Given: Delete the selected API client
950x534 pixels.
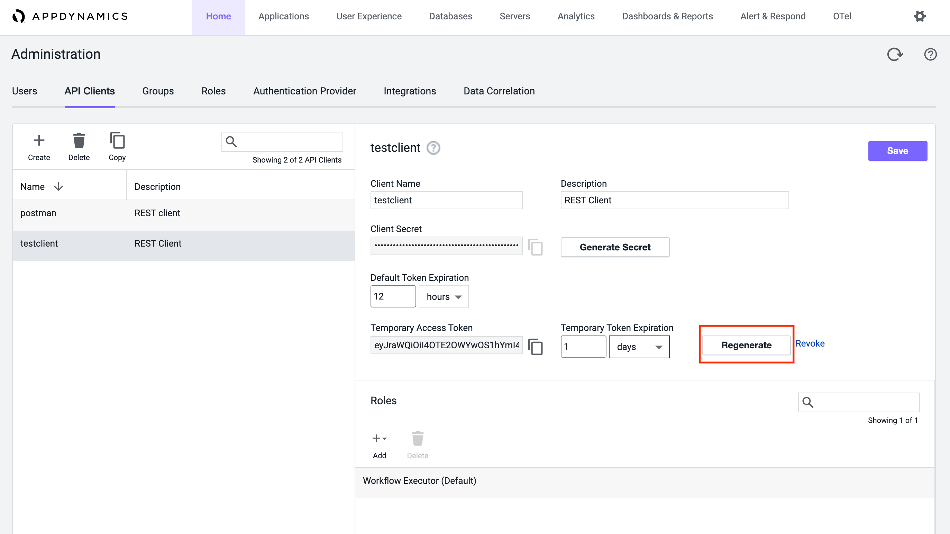Looking at the screenshot, I should pos(79,147).
